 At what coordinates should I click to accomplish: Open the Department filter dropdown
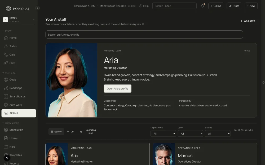pyautogui.click(x=163, y=134)
